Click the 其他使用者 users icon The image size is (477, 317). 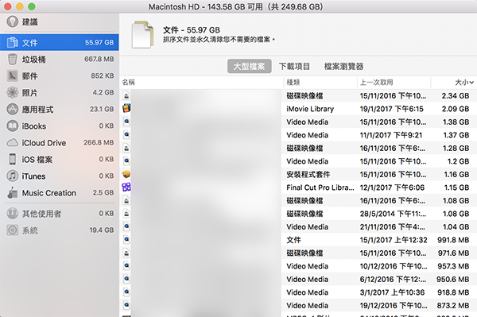click(x=12, y=214)
